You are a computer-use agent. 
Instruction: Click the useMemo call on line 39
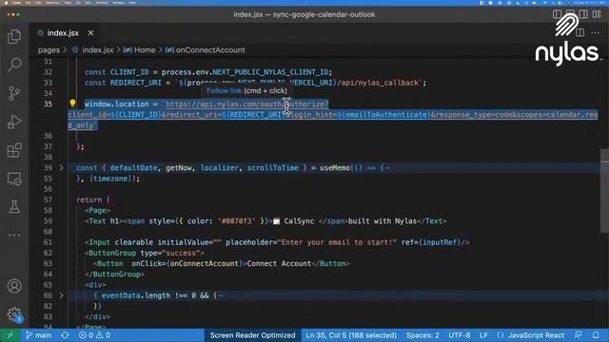pyautogui.click(x=335, y=168)
